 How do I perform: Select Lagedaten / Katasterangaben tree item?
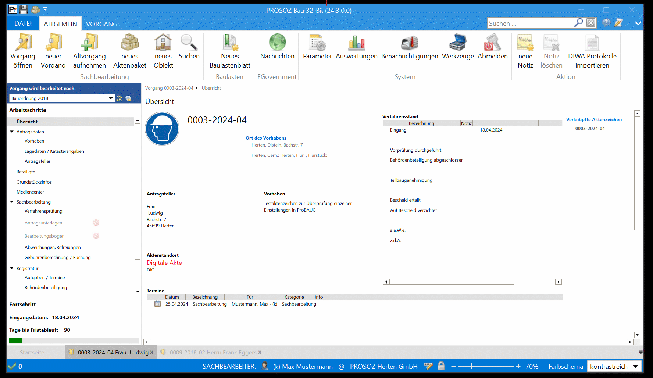point(54,151)
